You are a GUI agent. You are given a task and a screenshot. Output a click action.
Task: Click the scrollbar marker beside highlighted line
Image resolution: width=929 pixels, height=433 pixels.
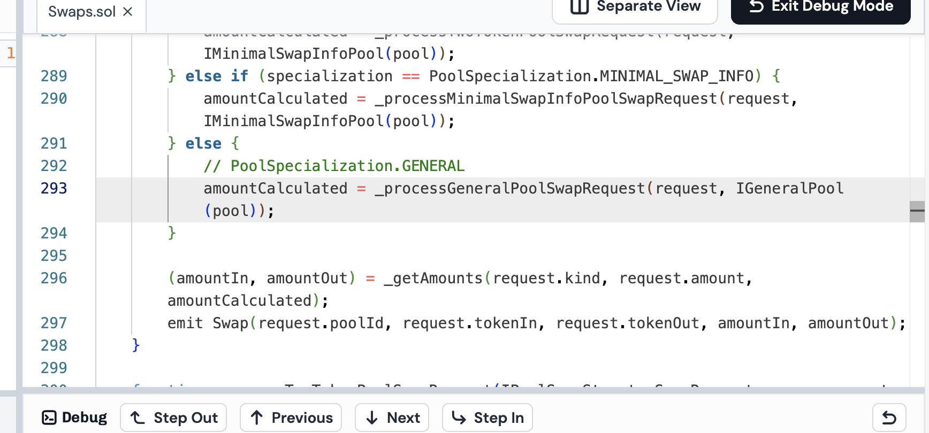917,211
